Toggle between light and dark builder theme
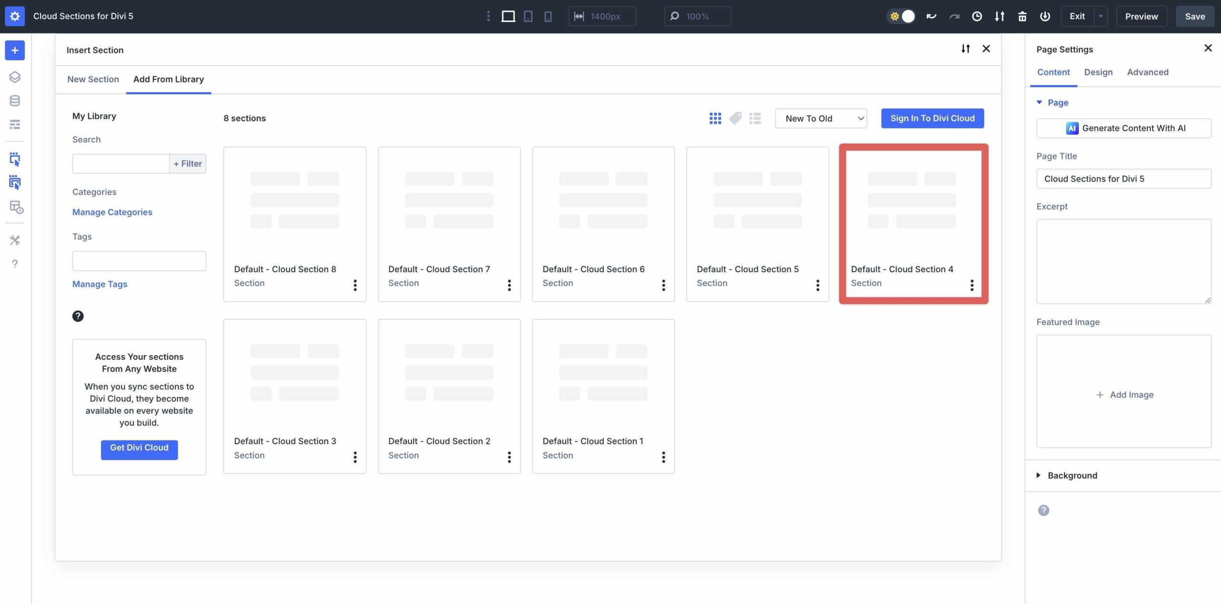Viewport: 1221px width, 604px height. 901,16
